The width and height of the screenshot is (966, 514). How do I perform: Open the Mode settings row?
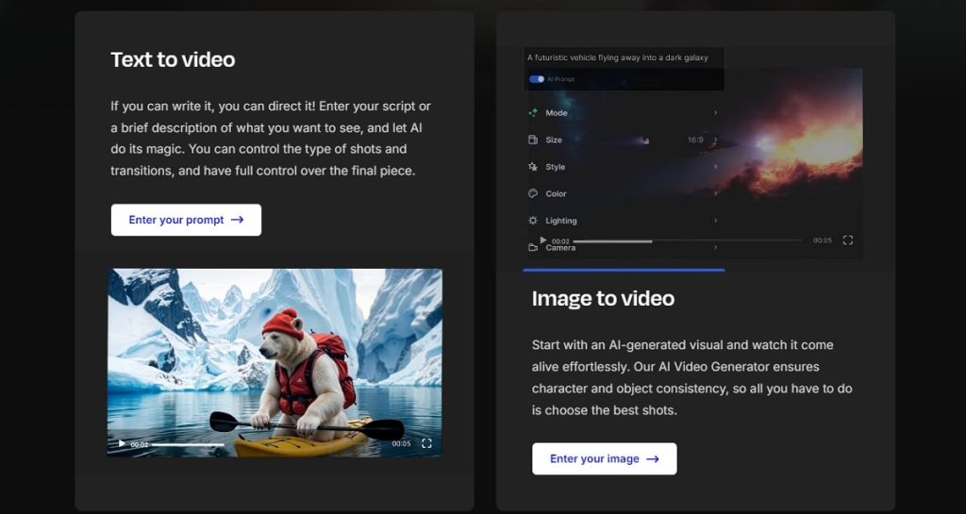624,112
